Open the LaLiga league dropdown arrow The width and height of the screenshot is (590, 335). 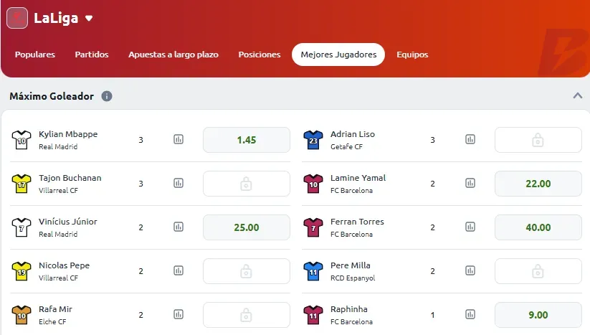89,19
